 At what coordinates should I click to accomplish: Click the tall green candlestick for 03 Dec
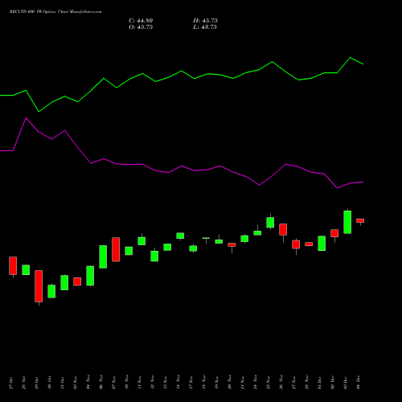tap(347, 222)
